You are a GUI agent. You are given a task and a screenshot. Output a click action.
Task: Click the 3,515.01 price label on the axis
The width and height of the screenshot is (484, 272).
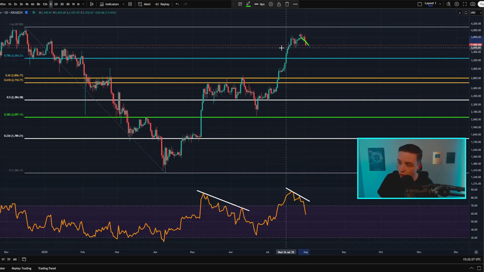point(476,48)
